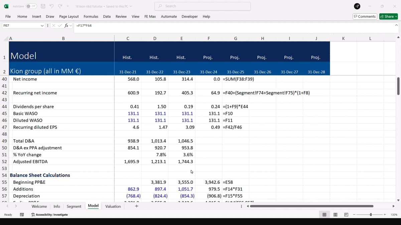Open the Help ribbon tab

(207, 16)
